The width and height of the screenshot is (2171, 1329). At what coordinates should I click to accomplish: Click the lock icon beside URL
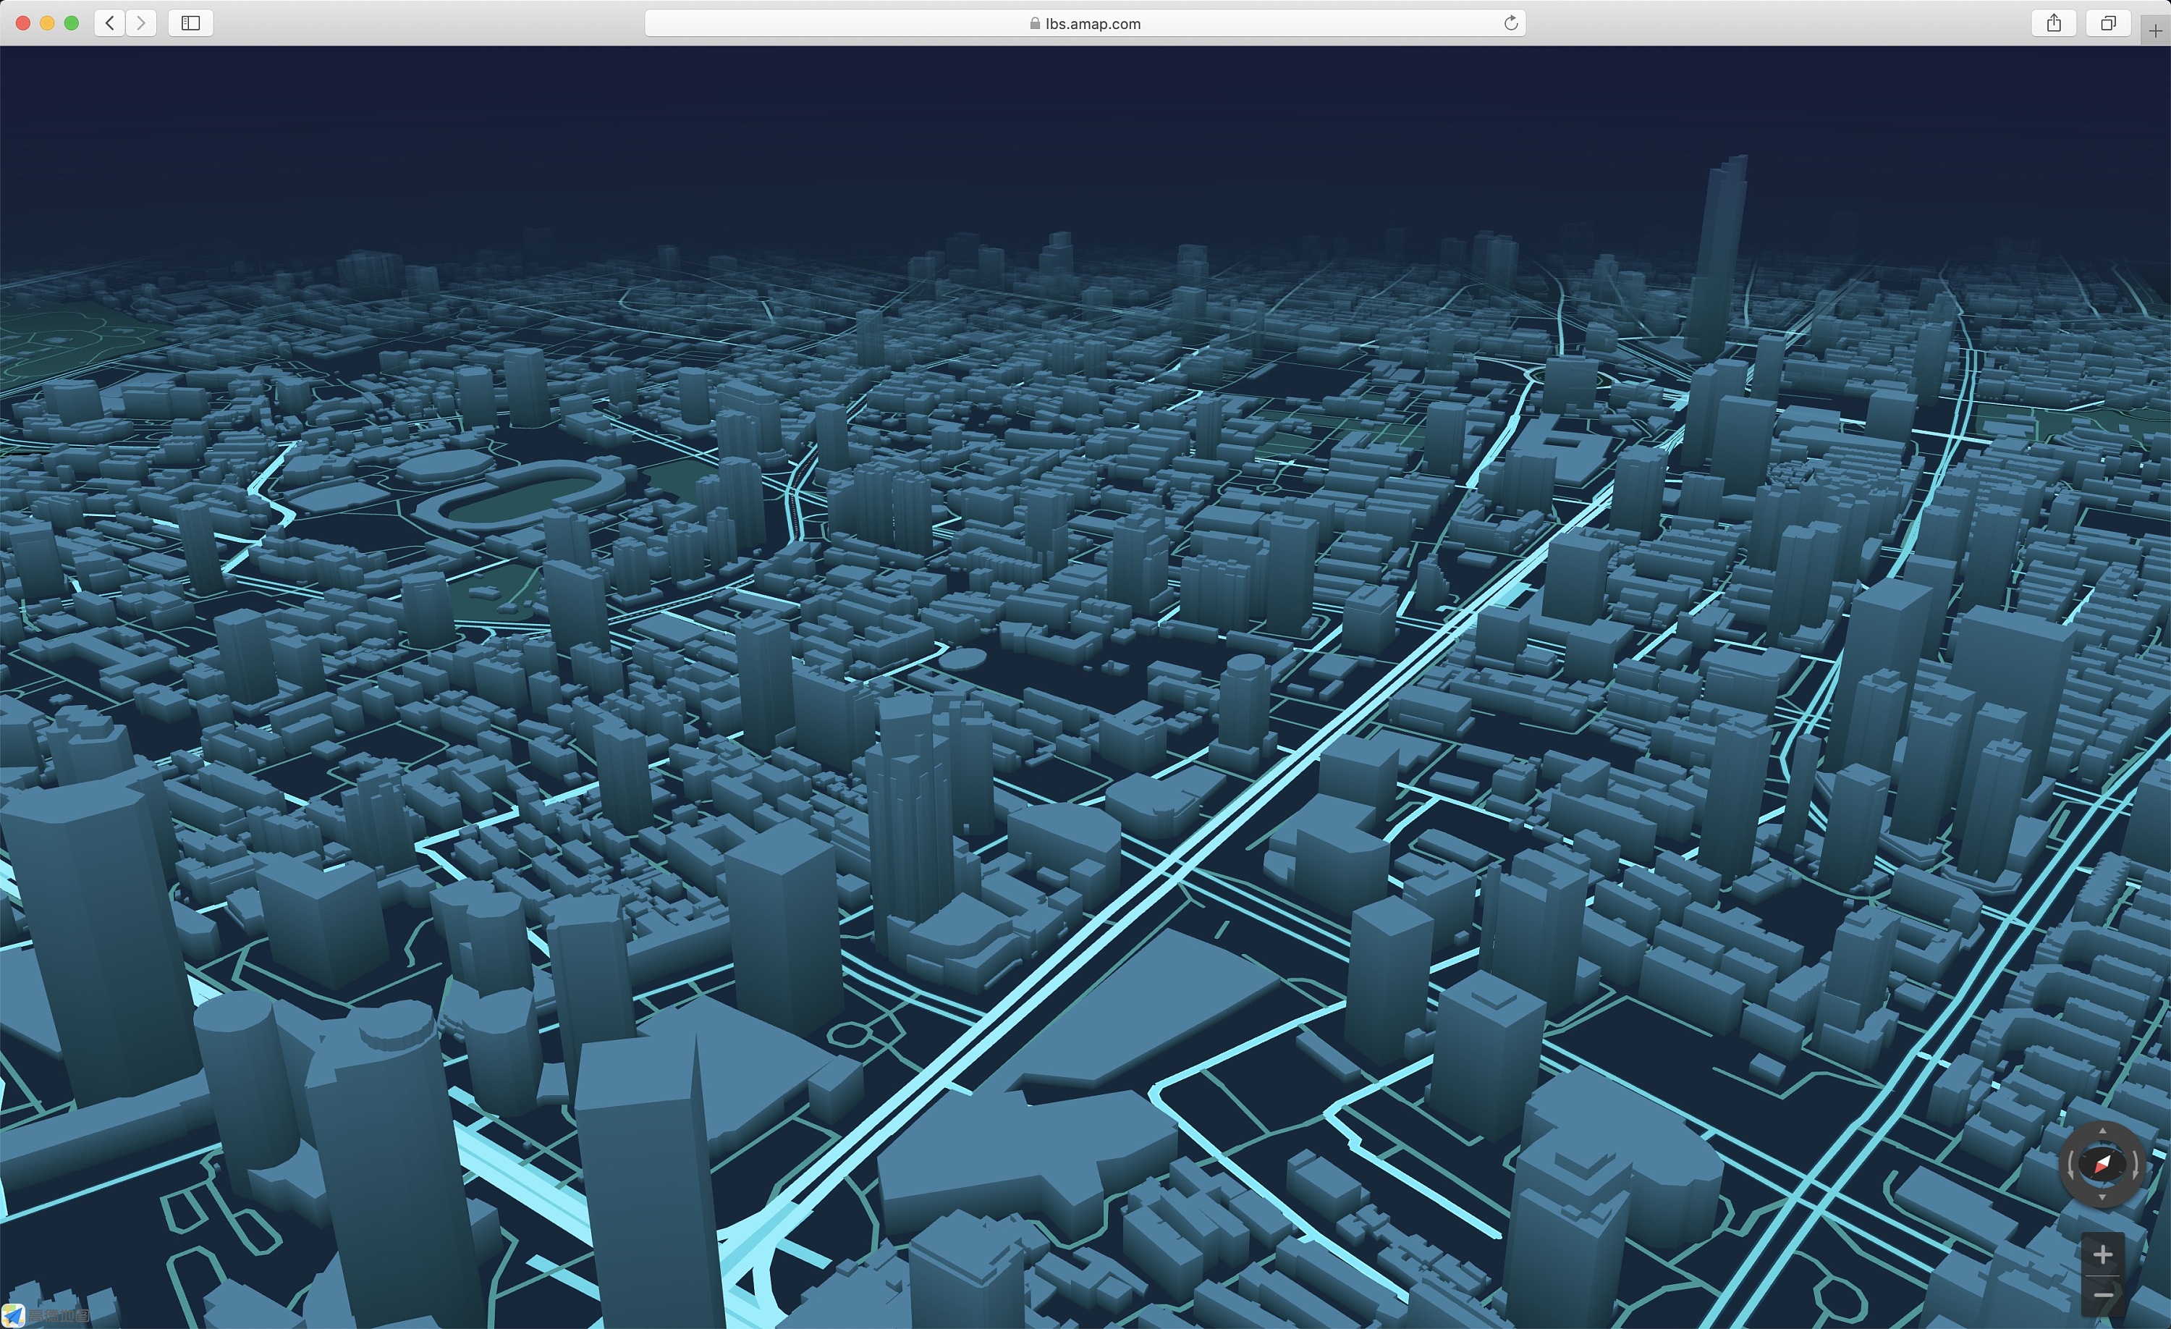1034,24
